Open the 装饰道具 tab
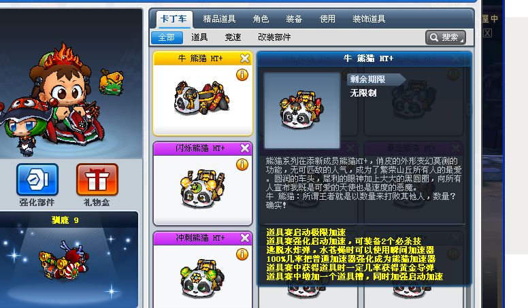Viewport: 528px width, 308px height. point(369,19)
